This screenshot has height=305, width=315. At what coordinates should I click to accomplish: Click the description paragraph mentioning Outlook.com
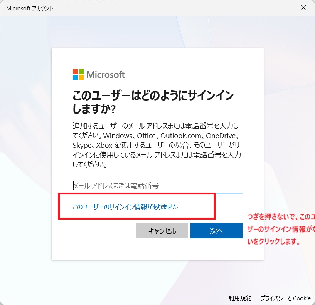(x=157, y=145)
